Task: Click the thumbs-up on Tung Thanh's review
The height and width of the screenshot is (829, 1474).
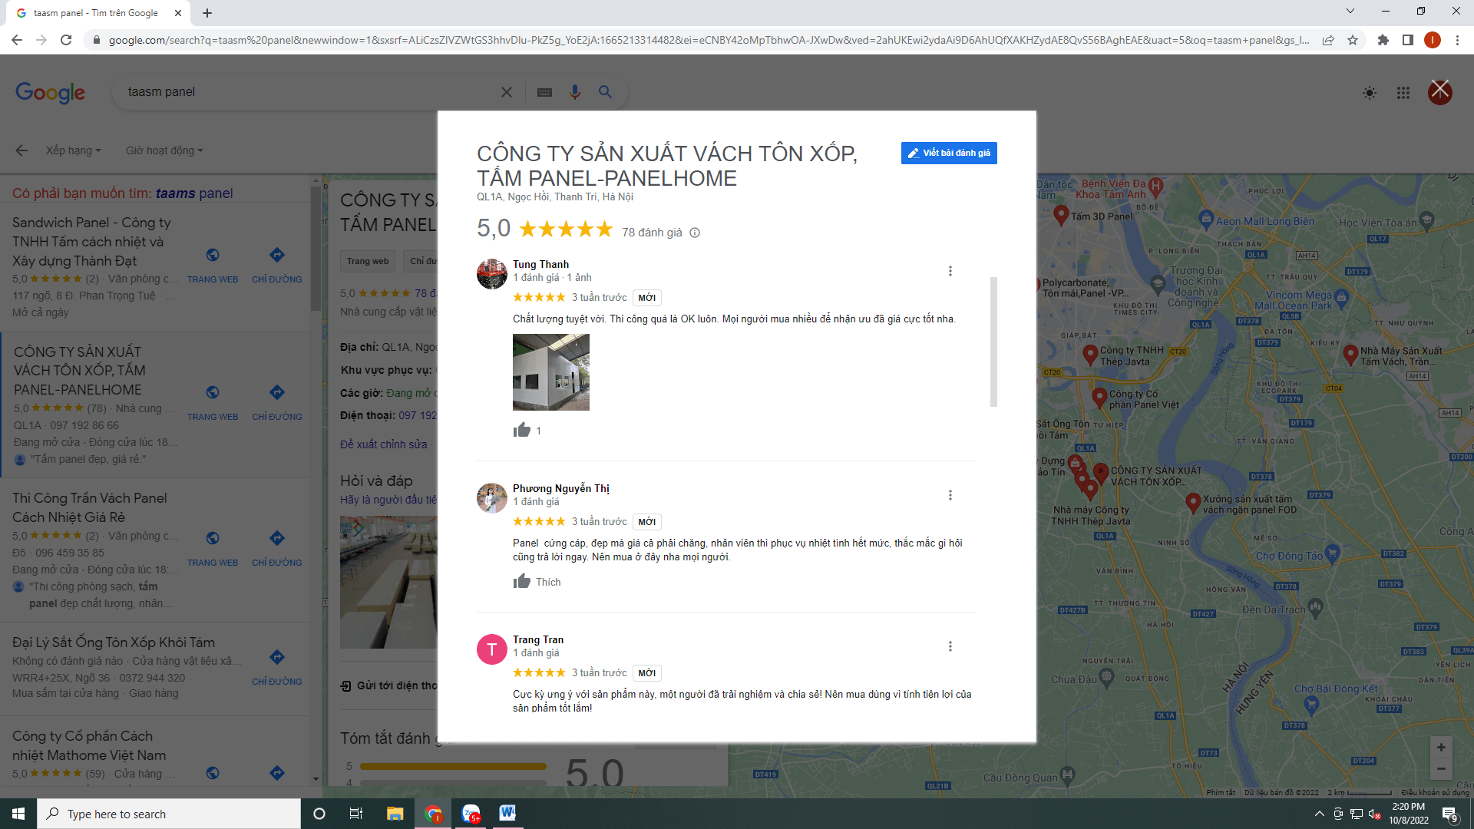Action: click(x=522, y=430)
